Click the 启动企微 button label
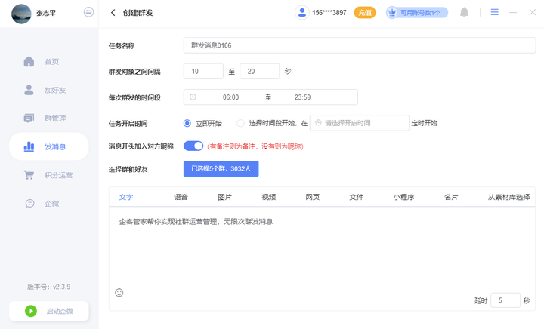Image resolution: width=544 pixels, height=329 pixels. click(x=60, y=311)
